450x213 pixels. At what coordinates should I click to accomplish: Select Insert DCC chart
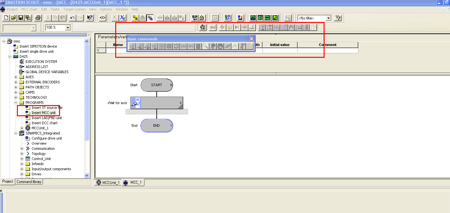(45, 123)
